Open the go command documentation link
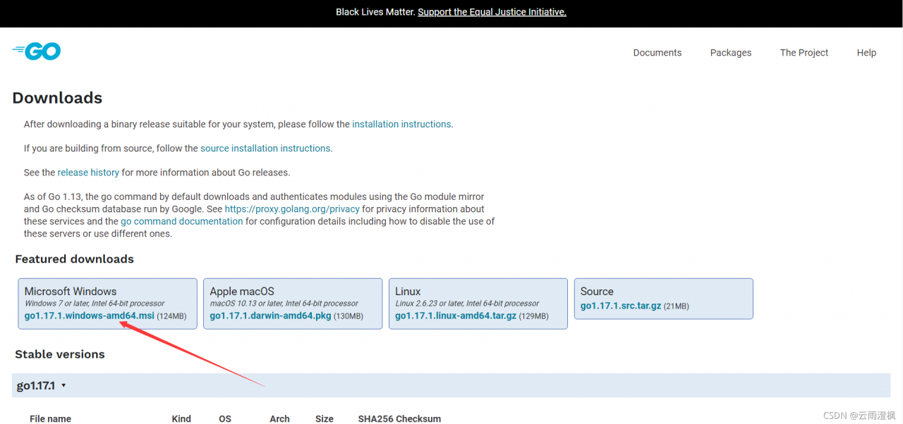 [x=182, y=221]
